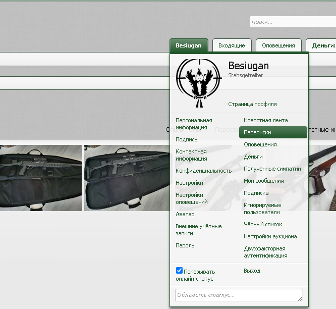Toggle the Показывать онлайн-статус checkbox
Screen dimensions: 336x309
coord(179,271)
